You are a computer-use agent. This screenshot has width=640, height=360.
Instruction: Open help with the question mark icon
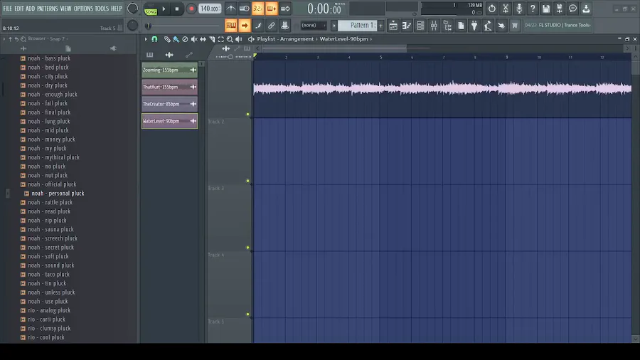click(x=532, y=9)
